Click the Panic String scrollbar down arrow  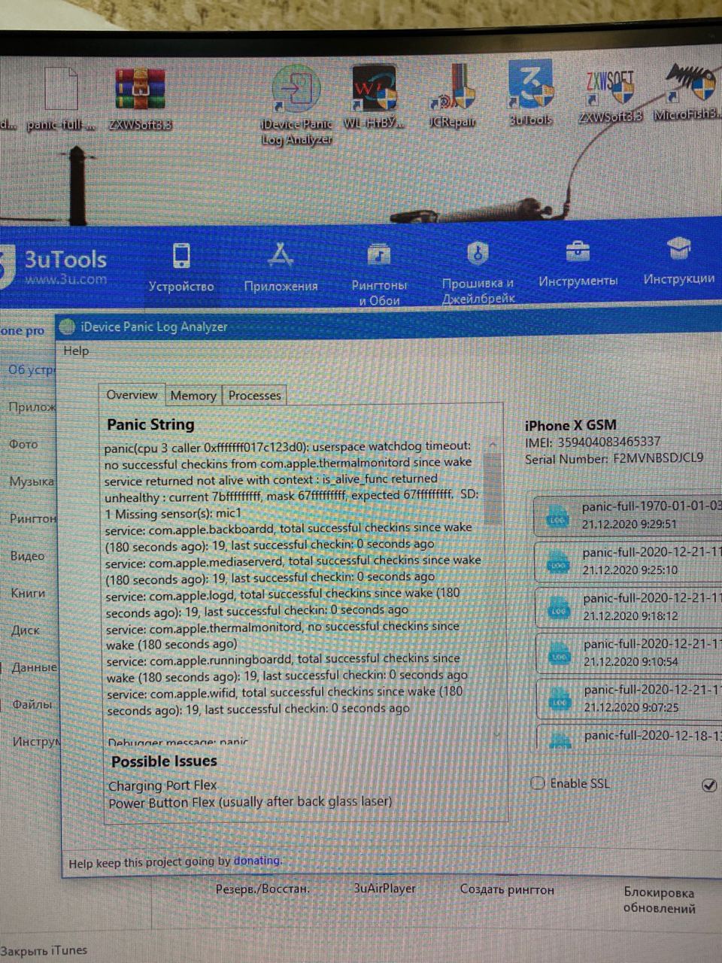(x=496, y=734)
